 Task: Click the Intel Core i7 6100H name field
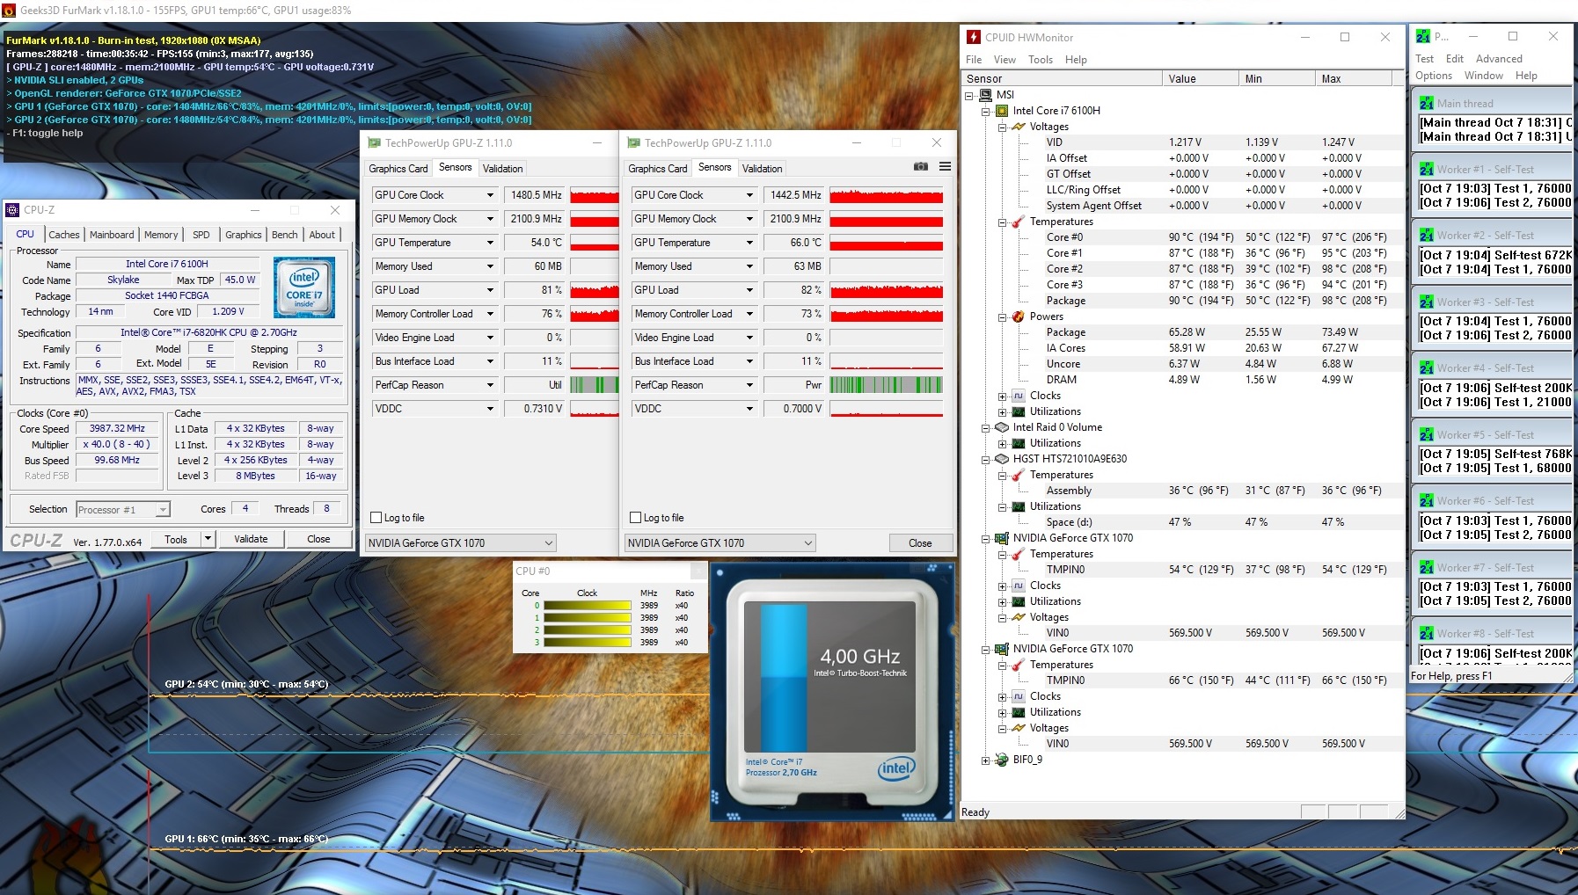click(167, 264)
